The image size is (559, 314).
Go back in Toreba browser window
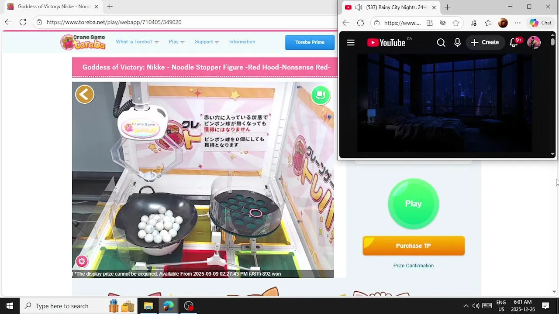[8, 22]
